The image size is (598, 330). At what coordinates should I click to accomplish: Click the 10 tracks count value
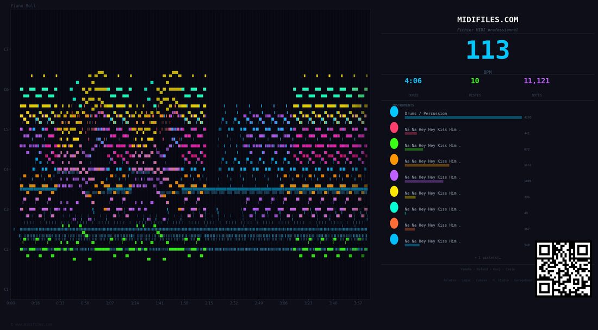(x=475, y=81)
